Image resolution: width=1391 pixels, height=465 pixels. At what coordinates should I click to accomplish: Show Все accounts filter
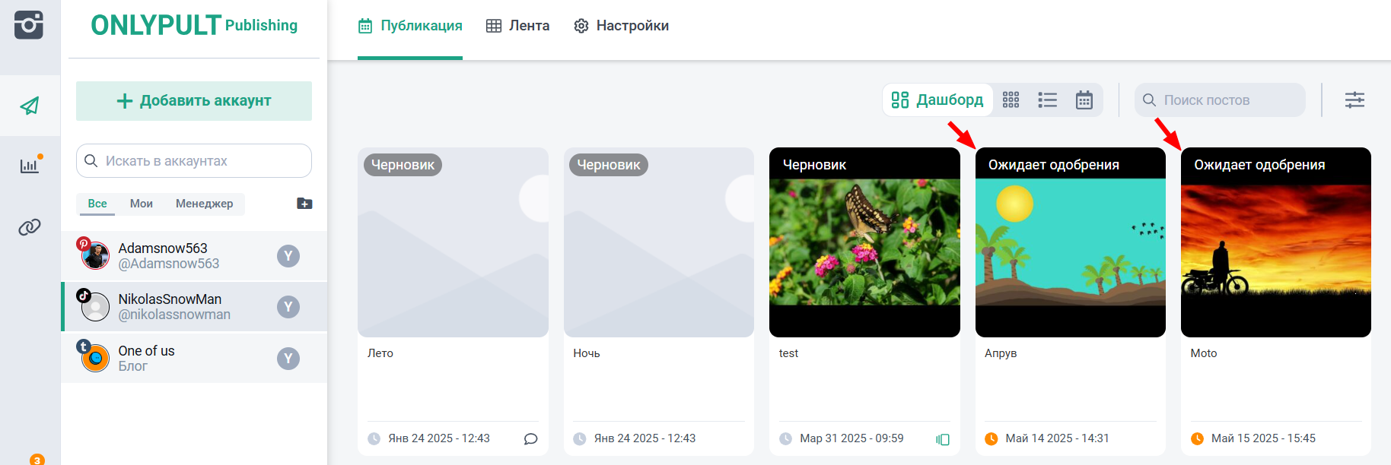(97, 204)
